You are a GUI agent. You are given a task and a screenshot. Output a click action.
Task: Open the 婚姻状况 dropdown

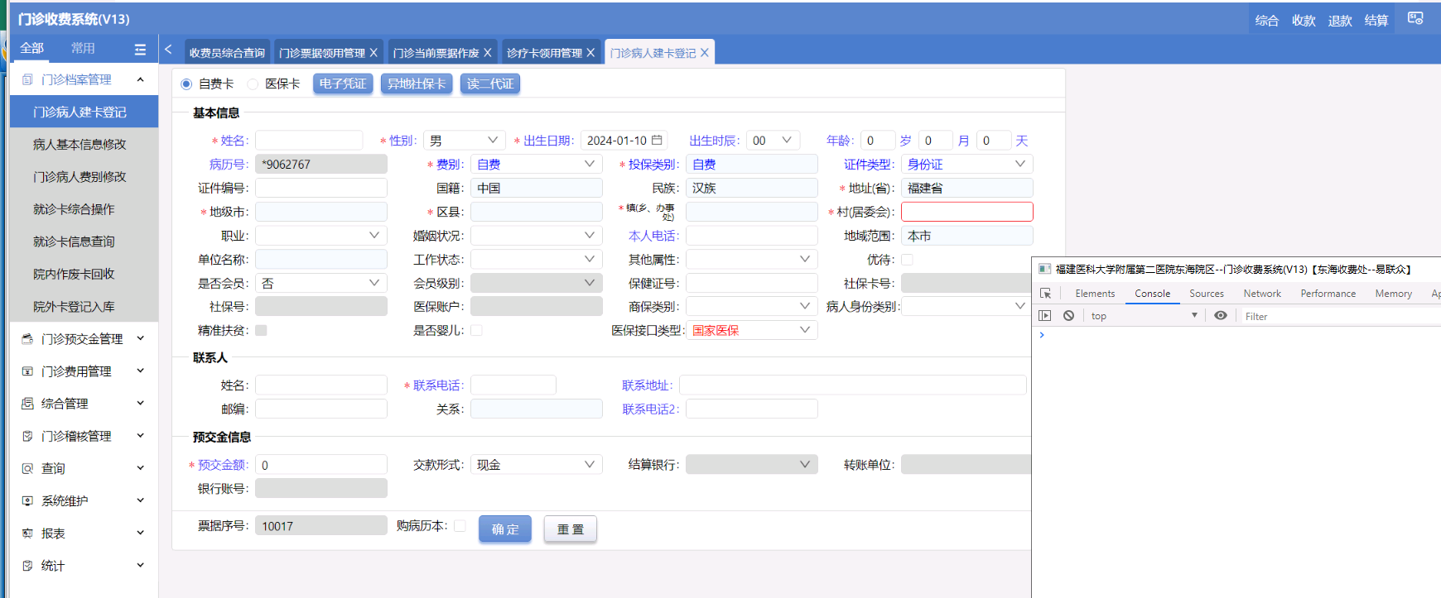click(536, 236)
